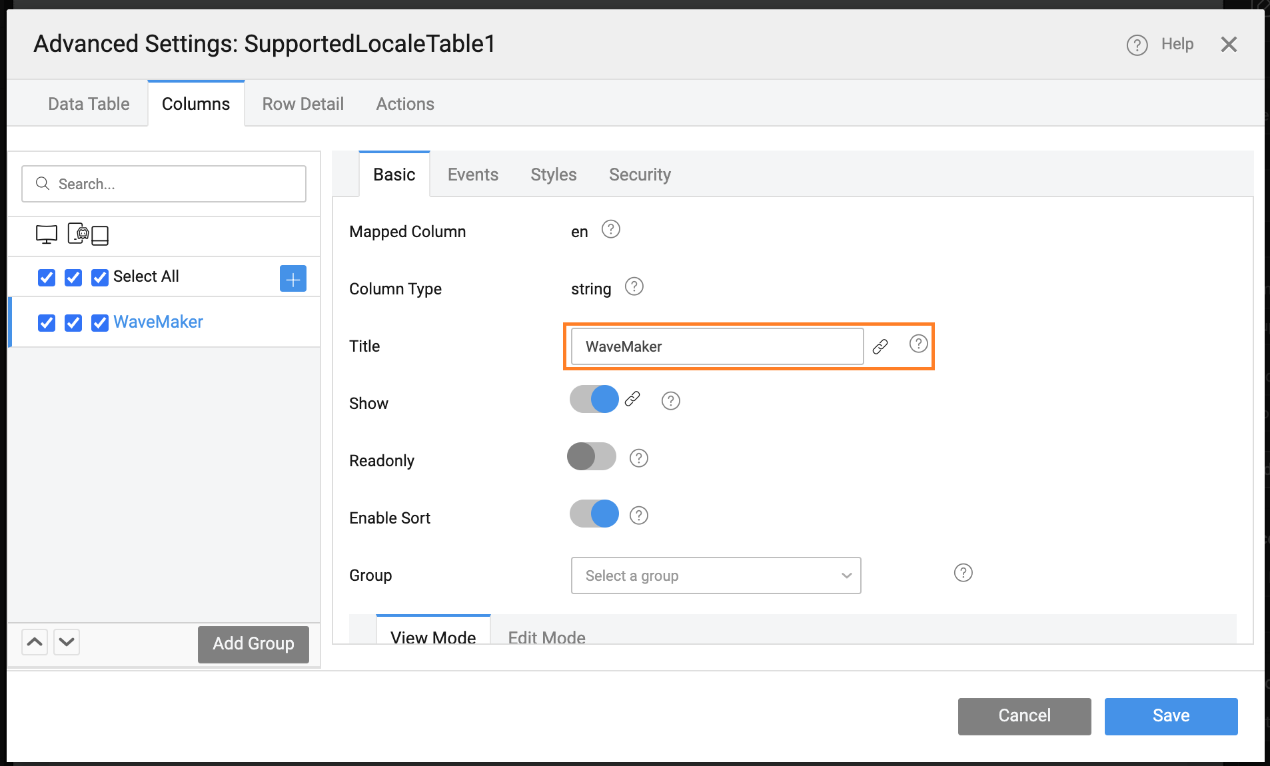Open the help tooltip for Column Type

[634, 286]
